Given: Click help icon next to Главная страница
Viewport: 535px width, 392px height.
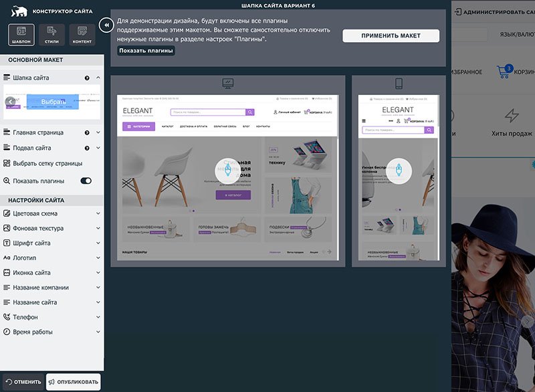Looking at the screenshot, I should 87,132.
